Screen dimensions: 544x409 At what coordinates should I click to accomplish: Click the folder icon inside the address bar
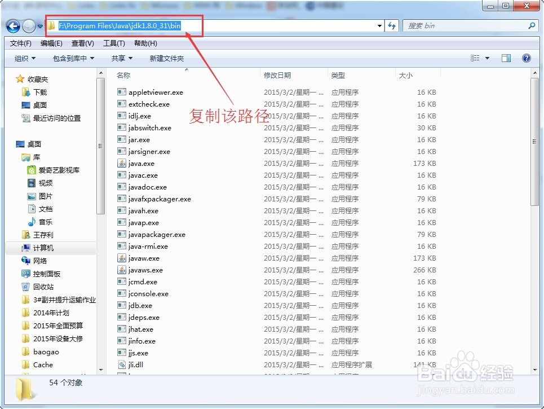(51, 25)
